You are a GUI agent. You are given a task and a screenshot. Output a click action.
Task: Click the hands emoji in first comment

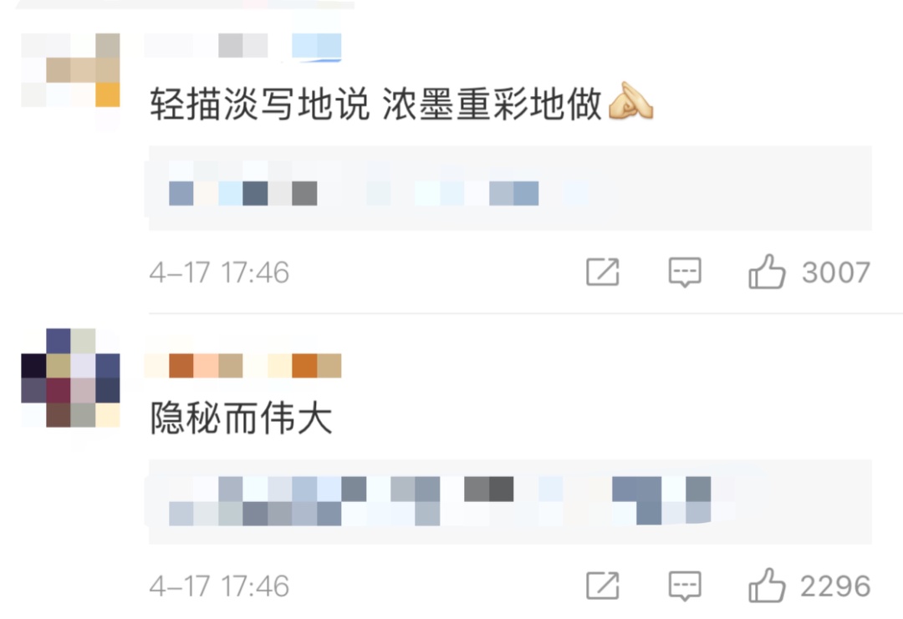pos(630,101)
